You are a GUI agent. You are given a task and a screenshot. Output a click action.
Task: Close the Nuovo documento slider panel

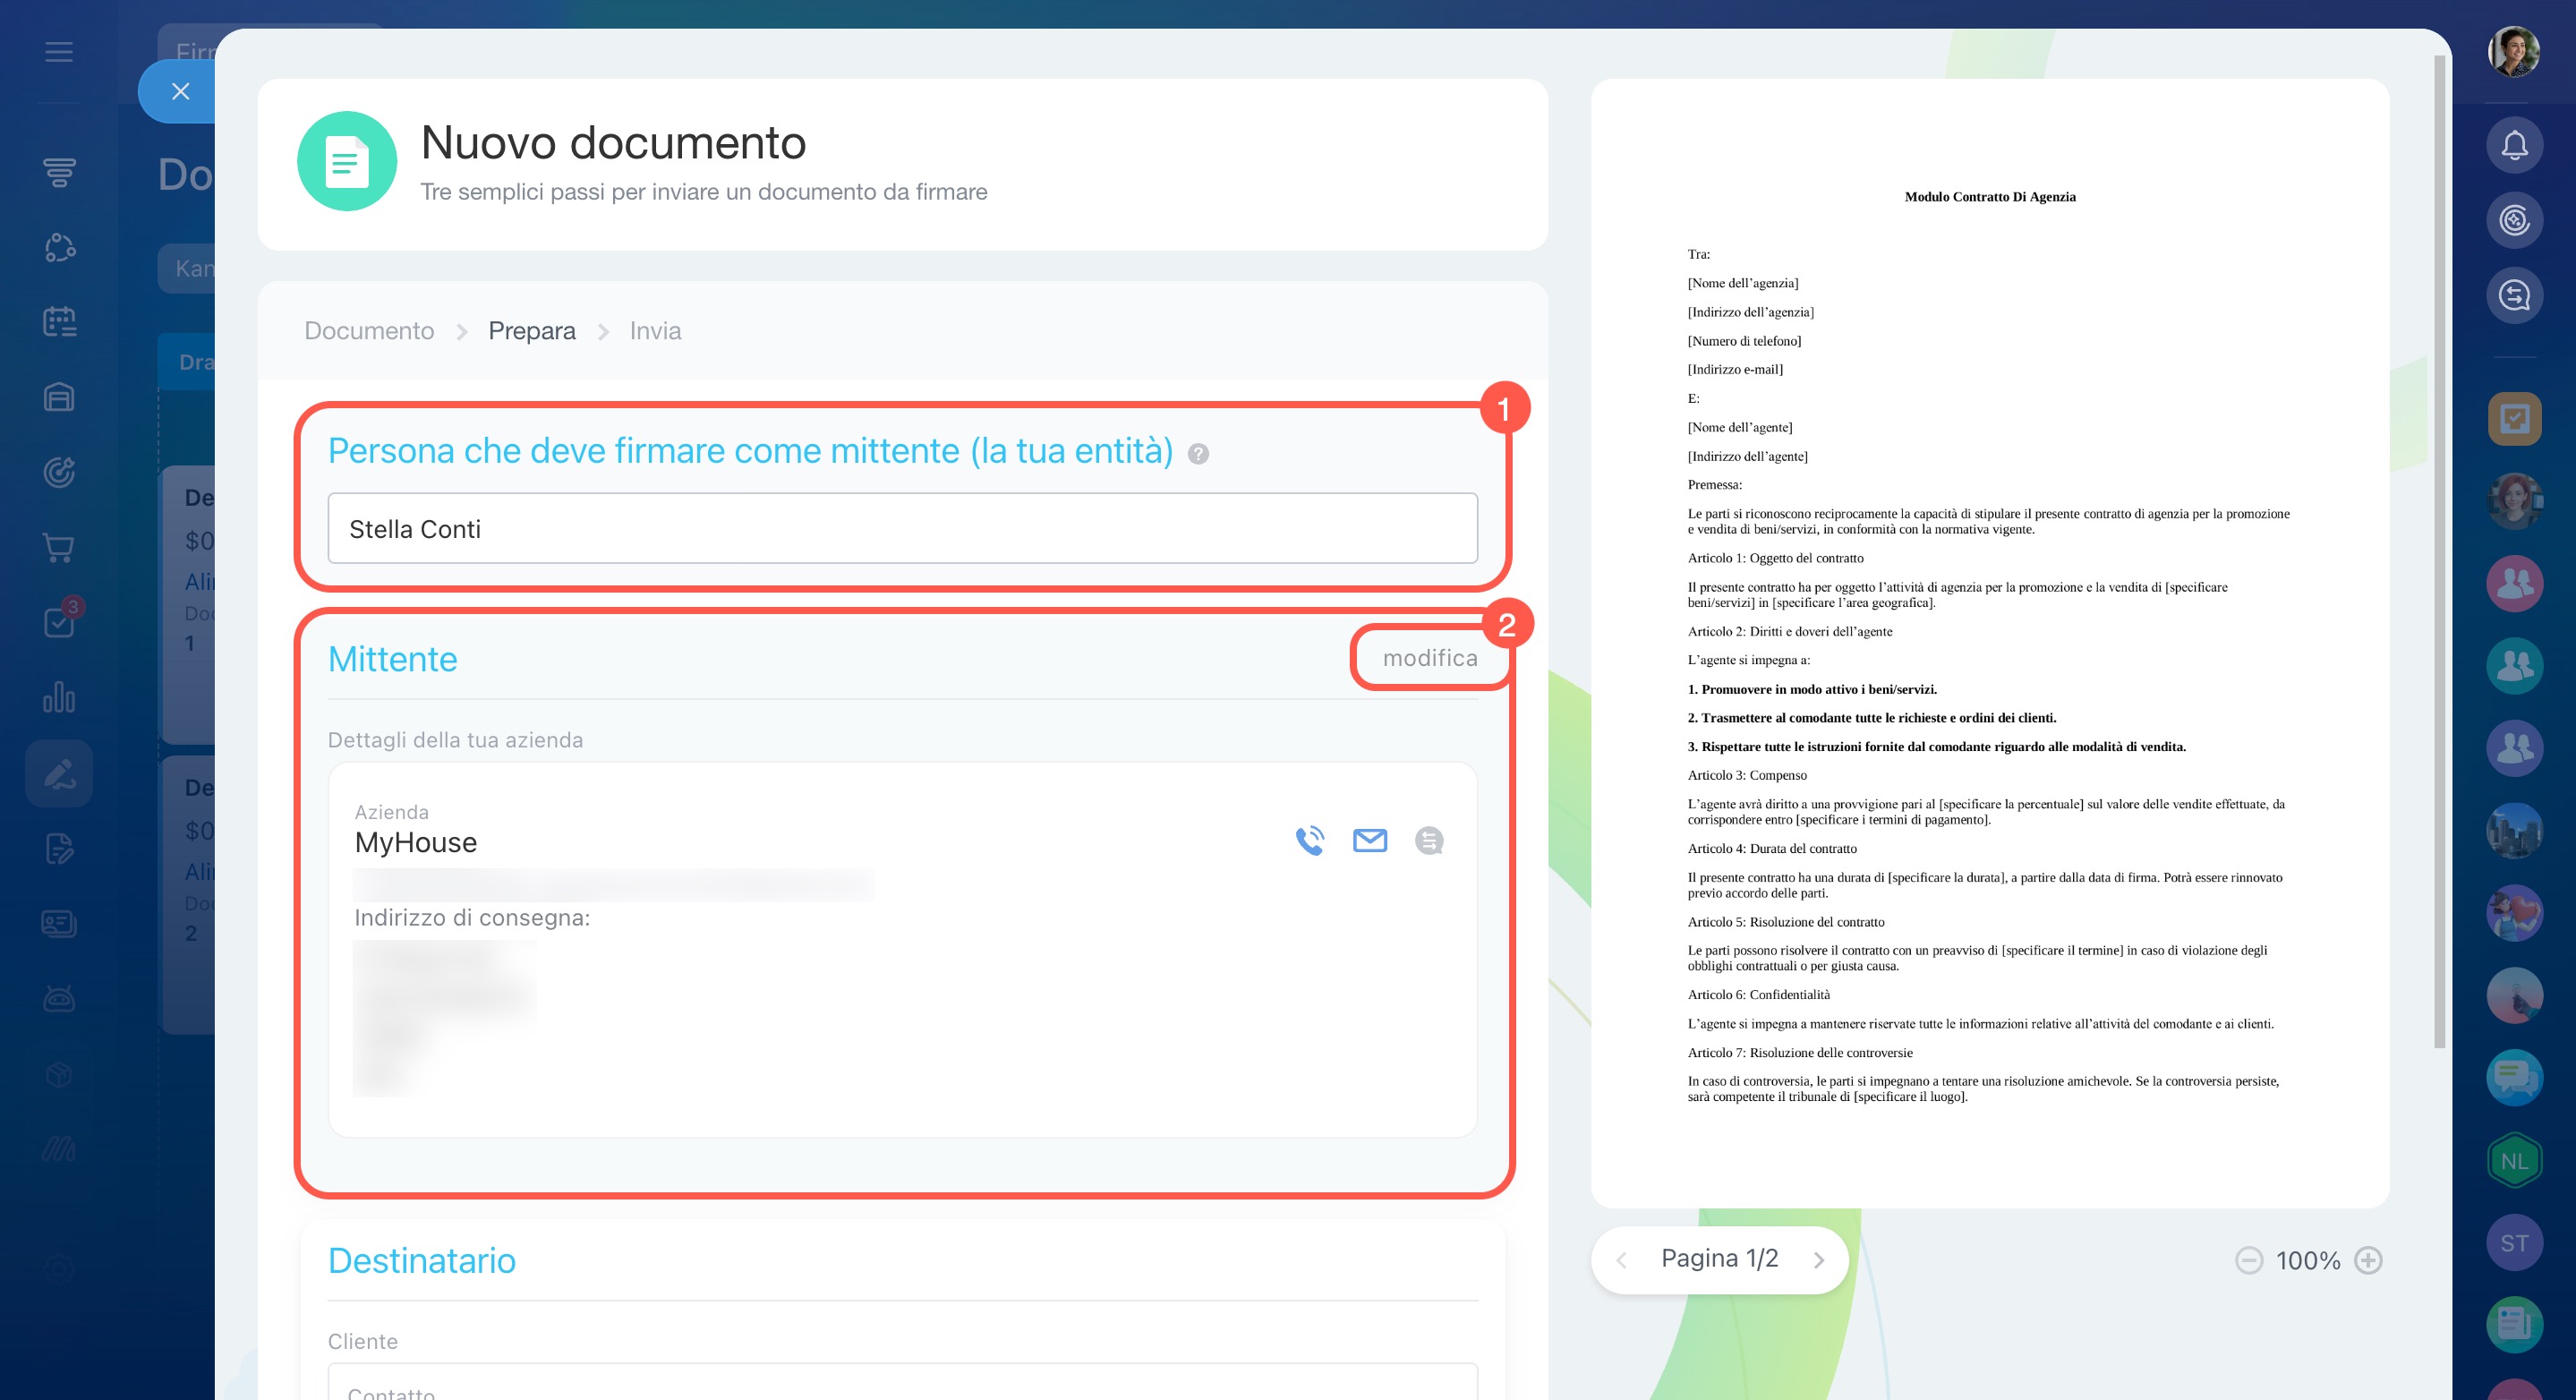(180, 92)
